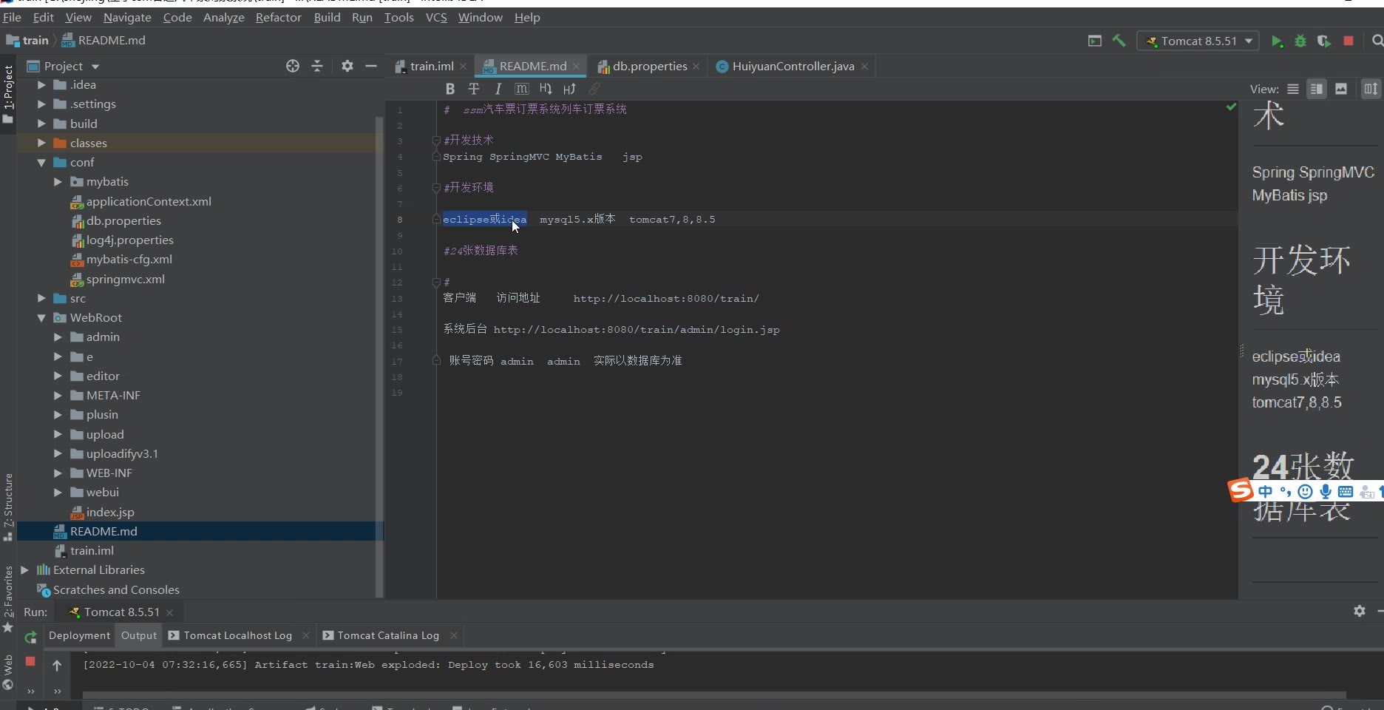Close the train.iml editor tab
Image resolution: width=1384 pixels, height=710 pixels.
tap(463, 67)
